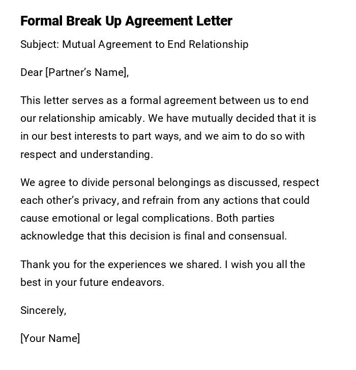This screenshot has height=370, width=356.
Task: Click the line starting 'each other's privacy'
Action: tap(165, 200)
